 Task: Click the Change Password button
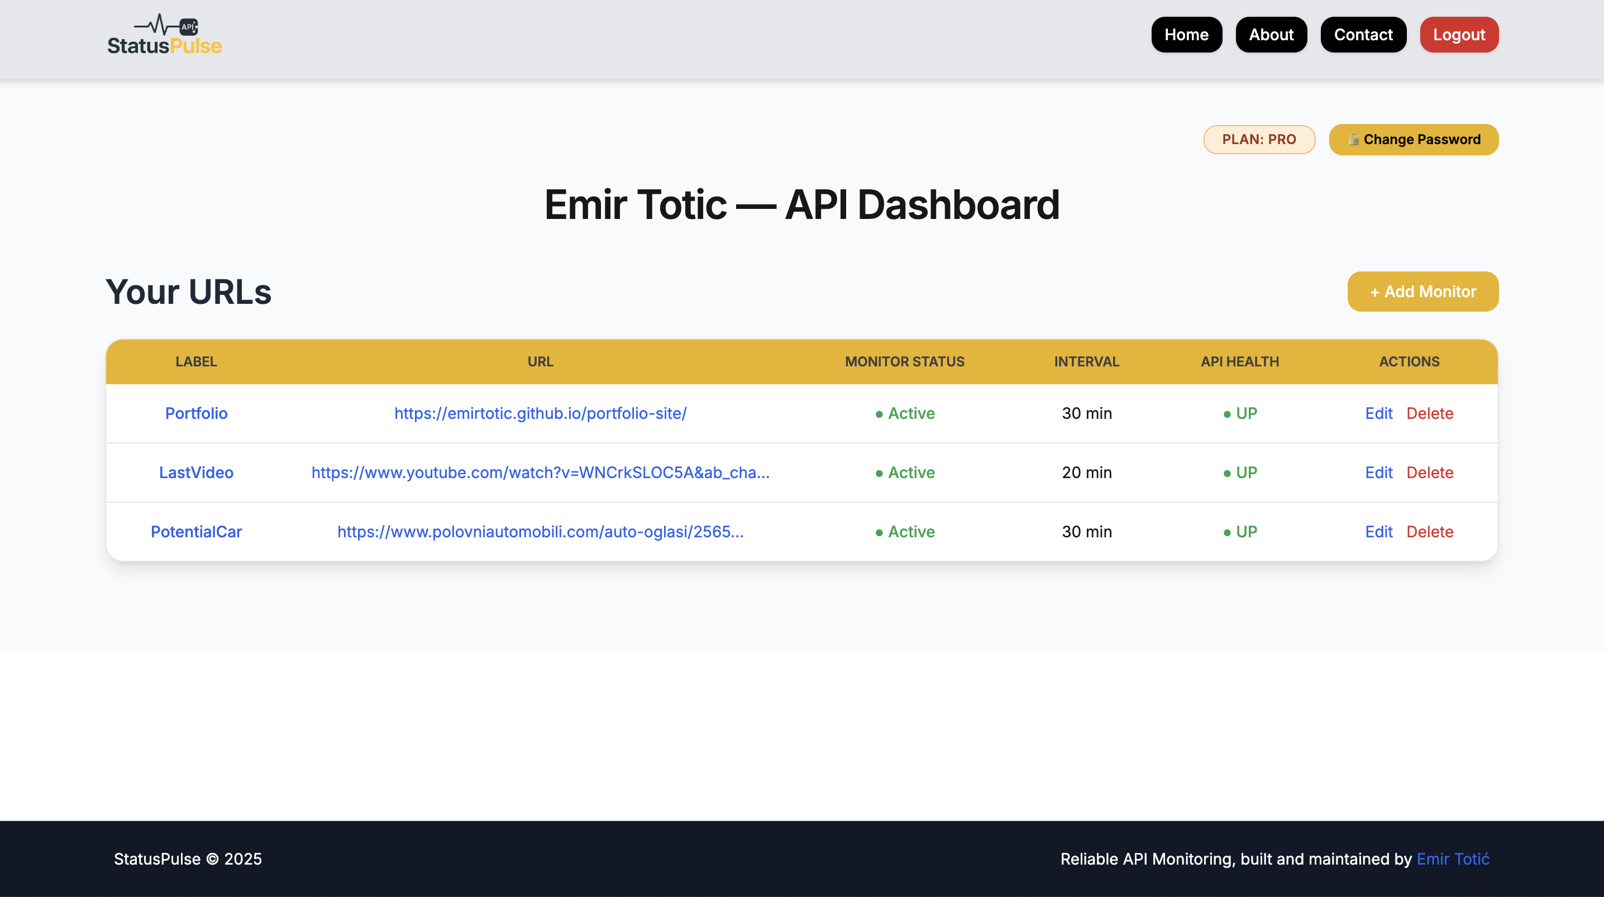pos(1414,140)
